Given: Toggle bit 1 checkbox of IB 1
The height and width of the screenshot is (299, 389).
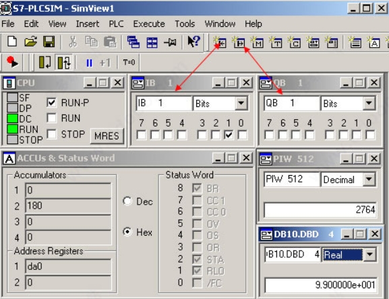Looking at the screenshot, I should (229, 135).
